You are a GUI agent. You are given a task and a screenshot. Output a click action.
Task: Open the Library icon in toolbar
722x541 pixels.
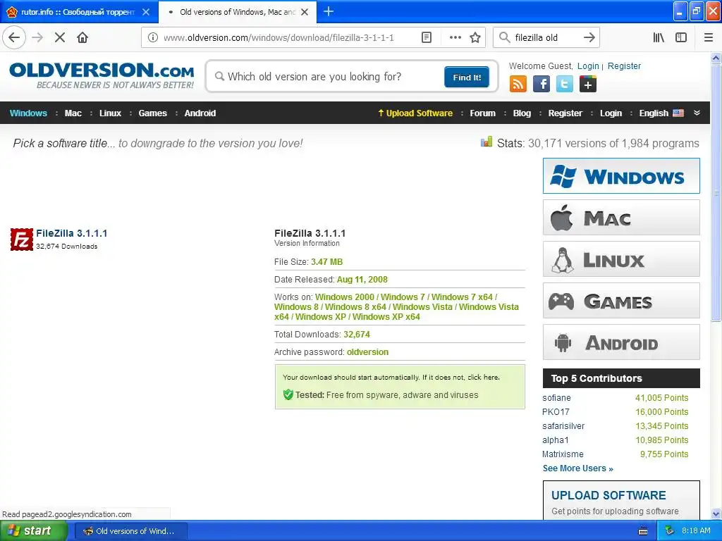[x=659, y=37]
